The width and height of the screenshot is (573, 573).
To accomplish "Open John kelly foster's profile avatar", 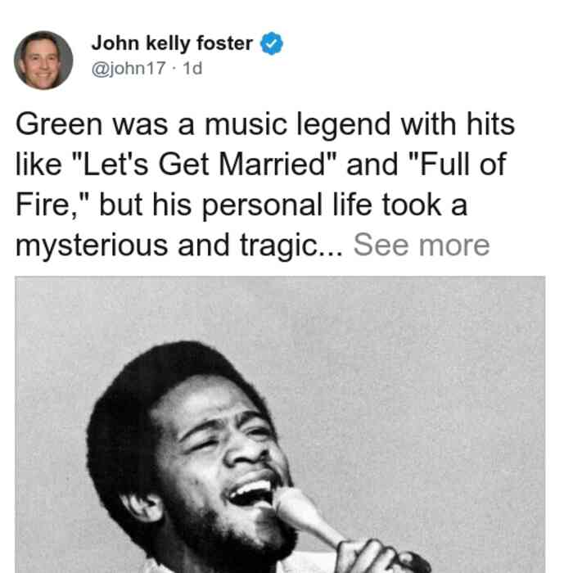I will click(43, 61).
